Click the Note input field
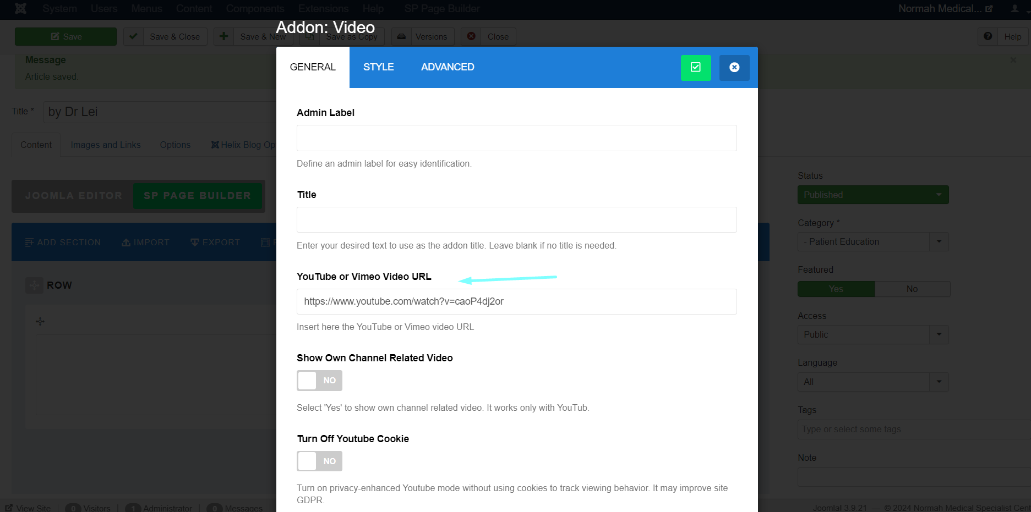1031x512 pixels. pos(914,477)
